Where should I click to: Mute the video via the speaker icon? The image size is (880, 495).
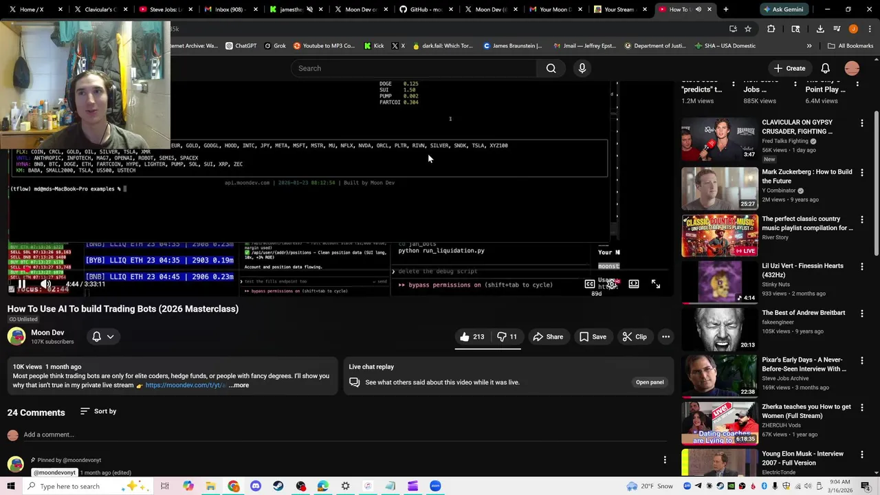pyautogui.click(x=45, y=284)
